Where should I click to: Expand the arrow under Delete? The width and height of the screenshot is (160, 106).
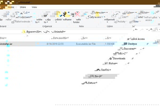click(x=56, y=22)
